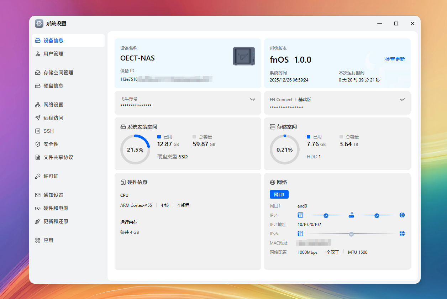Click the NAS device thumbnail image
This screenshot has height=299, width=447.
[x=244, y=56]
